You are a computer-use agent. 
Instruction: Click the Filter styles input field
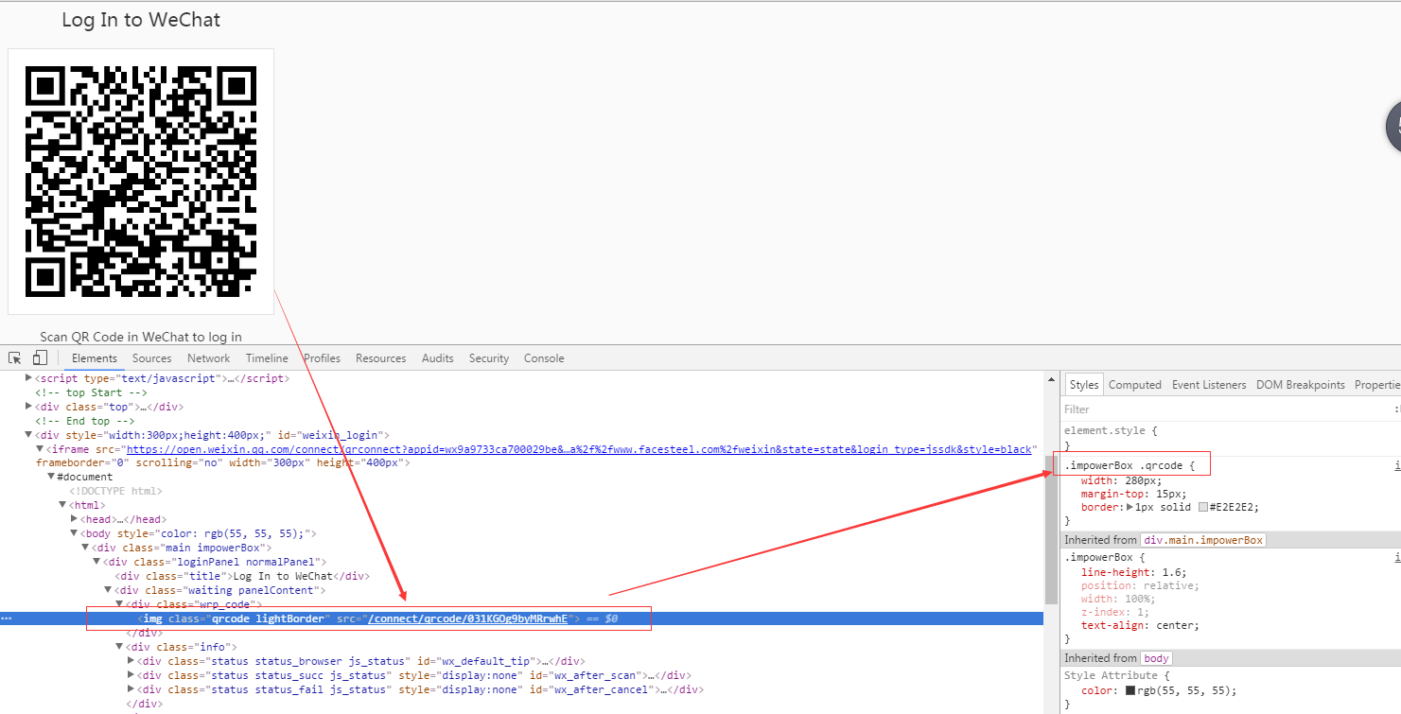click(x=1225, y=409)
